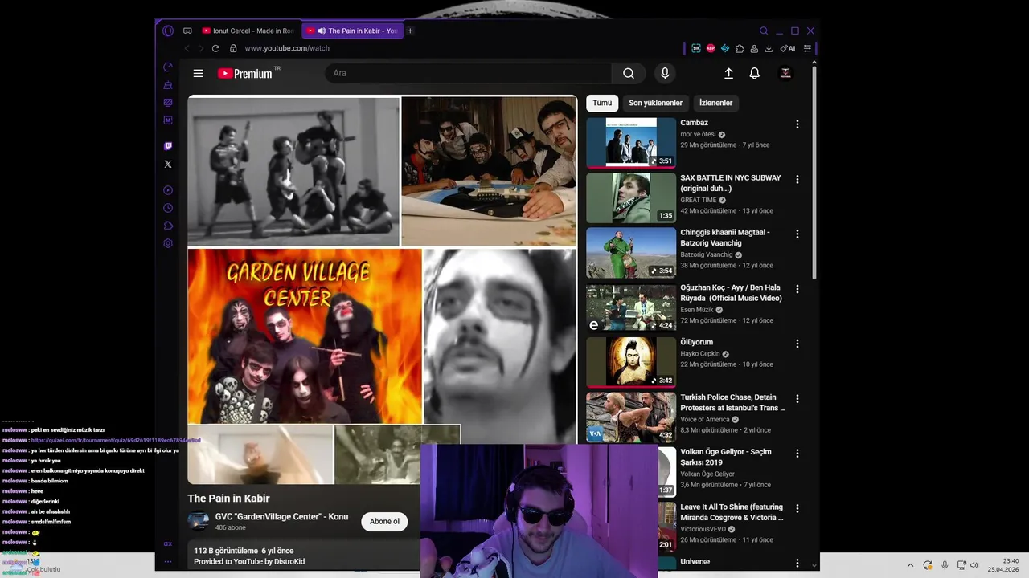
Task: Open the Twitch panel in sidebar
Action: [x=168, y=146]
